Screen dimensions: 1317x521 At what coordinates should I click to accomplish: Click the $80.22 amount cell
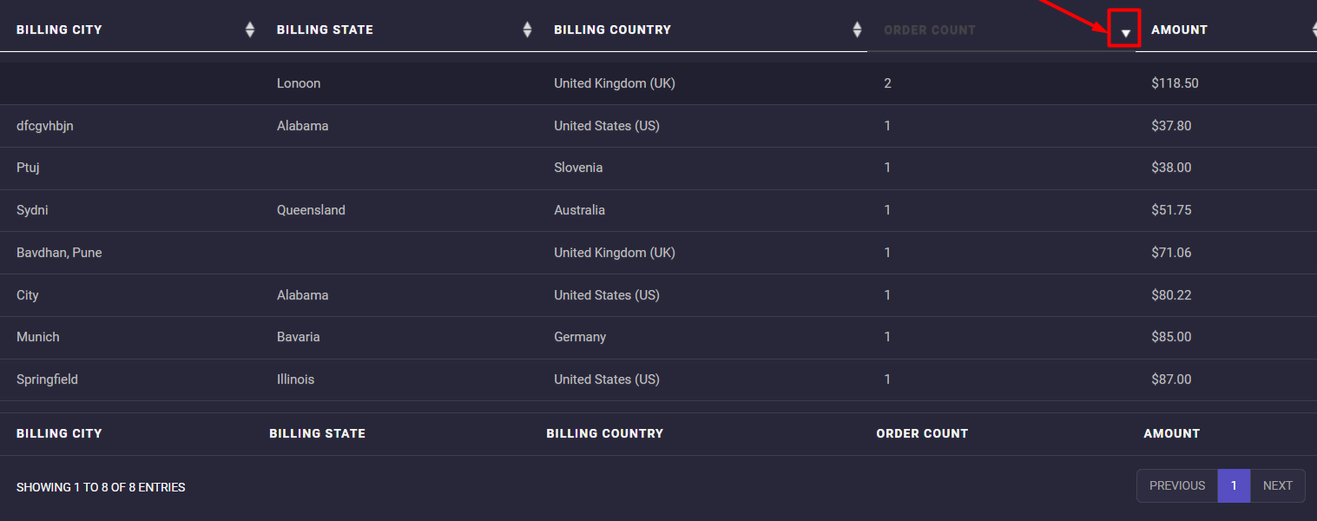(1171, 295)
